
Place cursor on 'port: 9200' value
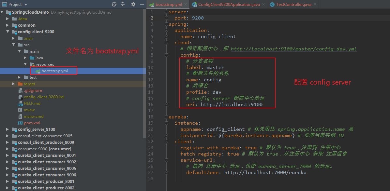tap(198, 18)
